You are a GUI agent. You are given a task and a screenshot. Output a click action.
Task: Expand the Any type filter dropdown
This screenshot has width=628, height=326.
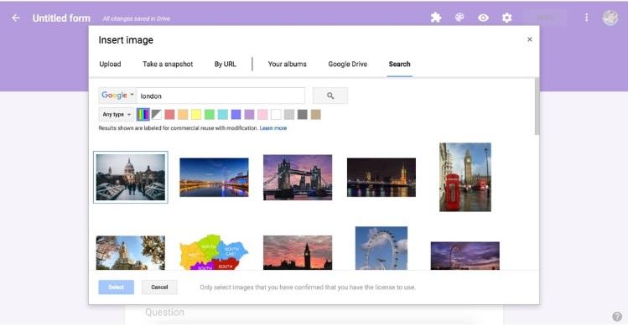[117, 115]
